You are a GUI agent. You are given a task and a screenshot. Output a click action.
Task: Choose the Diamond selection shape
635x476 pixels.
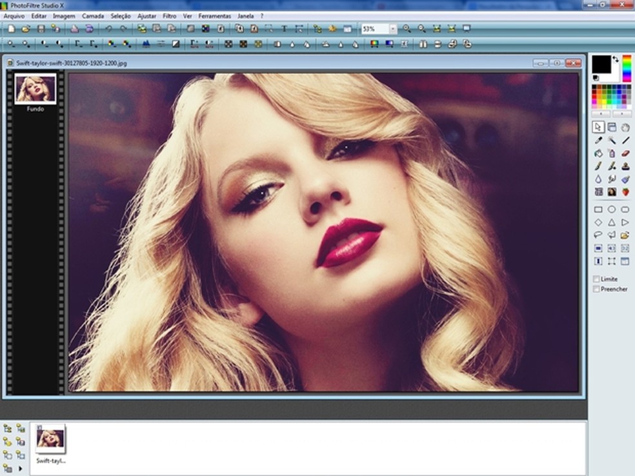pos(598,223)
